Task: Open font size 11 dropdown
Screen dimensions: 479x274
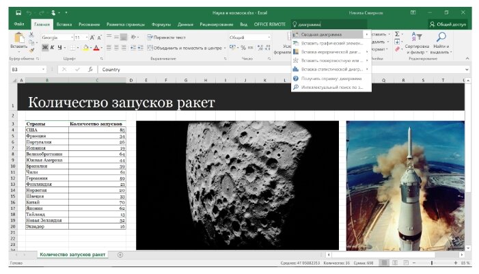Action: point(87,38)
